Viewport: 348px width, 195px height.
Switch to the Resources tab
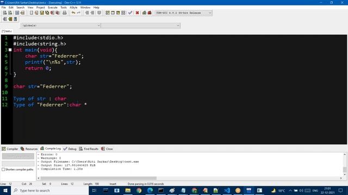pos(29,149)
